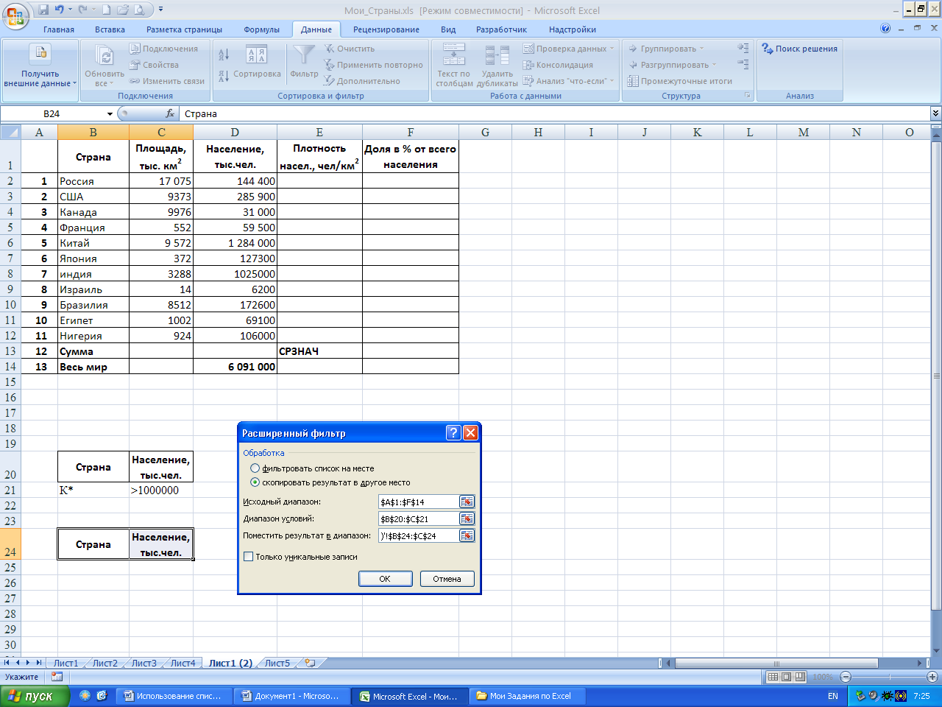Screen dimensions: 942x707
Task: Collapse dialog for Исходный диапазон range picker
Action: pos(467,502)
